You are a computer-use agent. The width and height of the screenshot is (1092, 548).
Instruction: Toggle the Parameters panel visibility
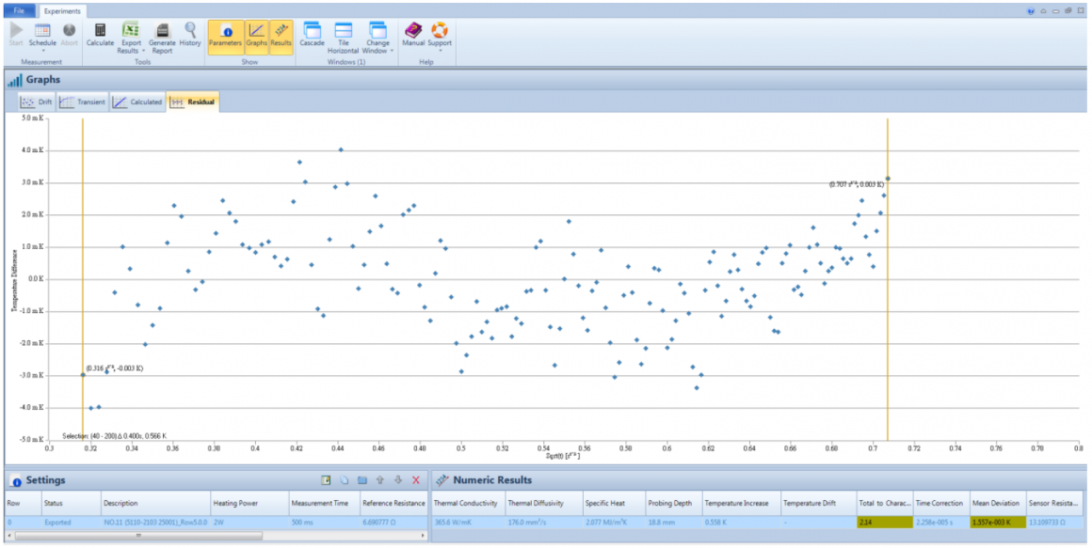(226, 37)
